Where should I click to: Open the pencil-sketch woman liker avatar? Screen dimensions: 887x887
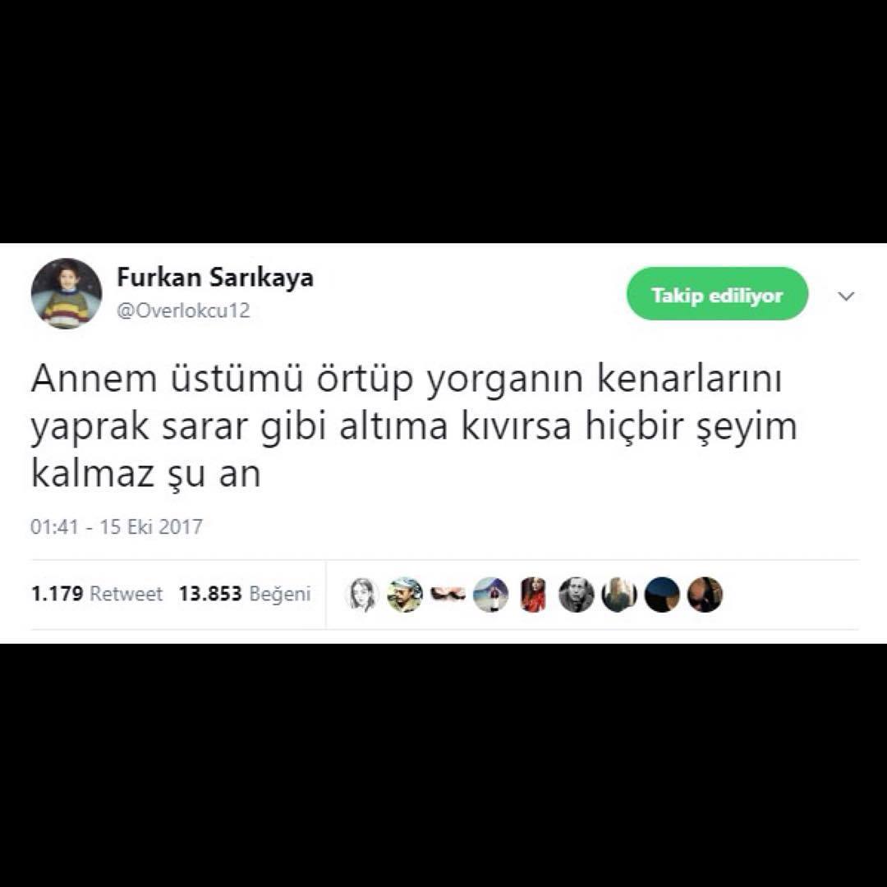[x=362, y=595]
